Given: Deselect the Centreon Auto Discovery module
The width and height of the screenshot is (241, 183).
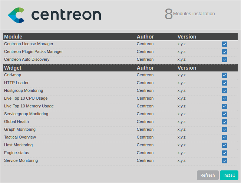Looking at the screenshot, I should pos(225,60).
